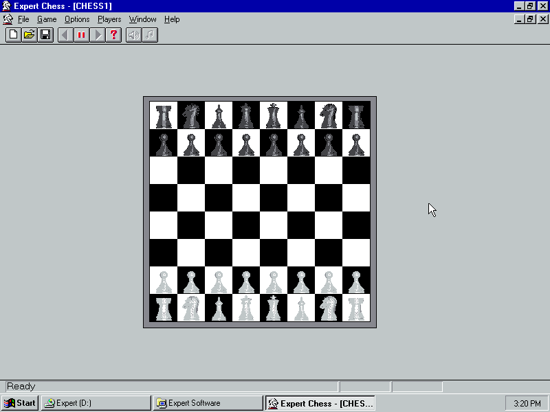This screenshot has width=550, height=412.
Task: Open the Players menu
Action: pos(109,19)
